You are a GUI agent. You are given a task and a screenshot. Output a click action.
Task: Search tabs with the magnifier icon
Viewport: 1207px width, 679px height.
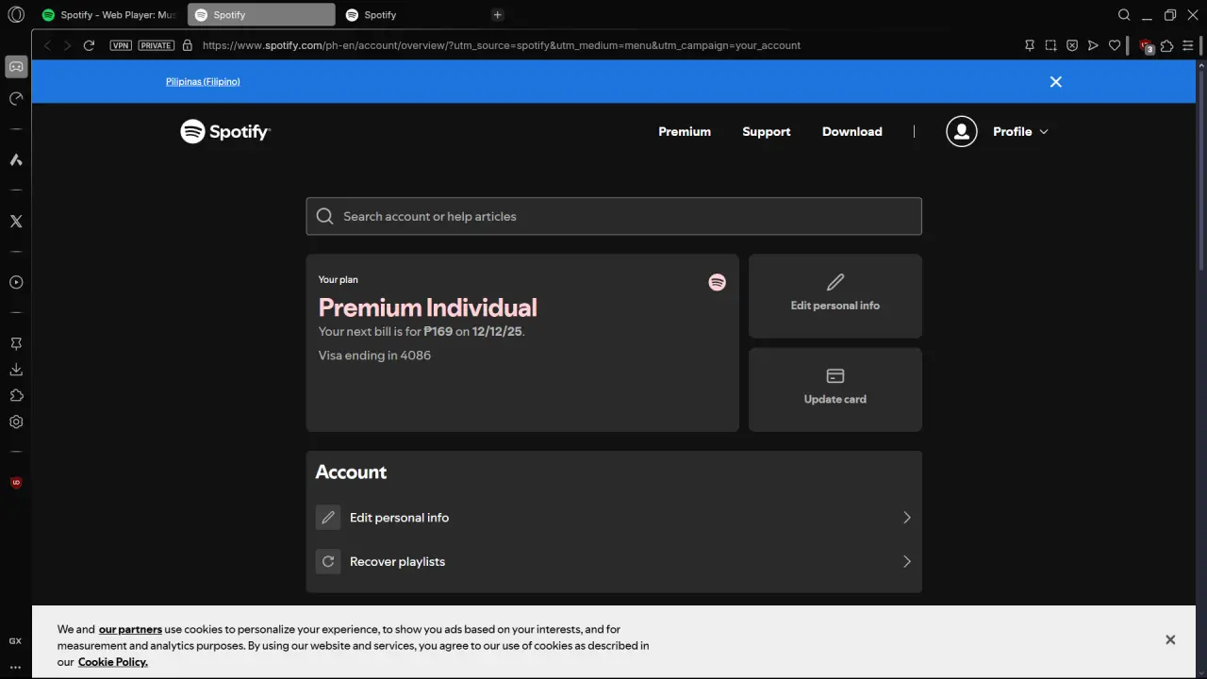pos(1124,14)
